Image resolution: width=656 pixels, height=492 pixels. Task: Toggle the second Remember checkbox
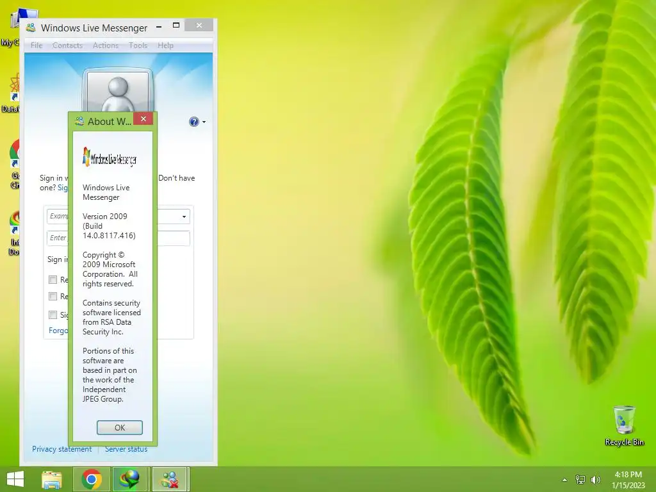click(x=53, y=296)
